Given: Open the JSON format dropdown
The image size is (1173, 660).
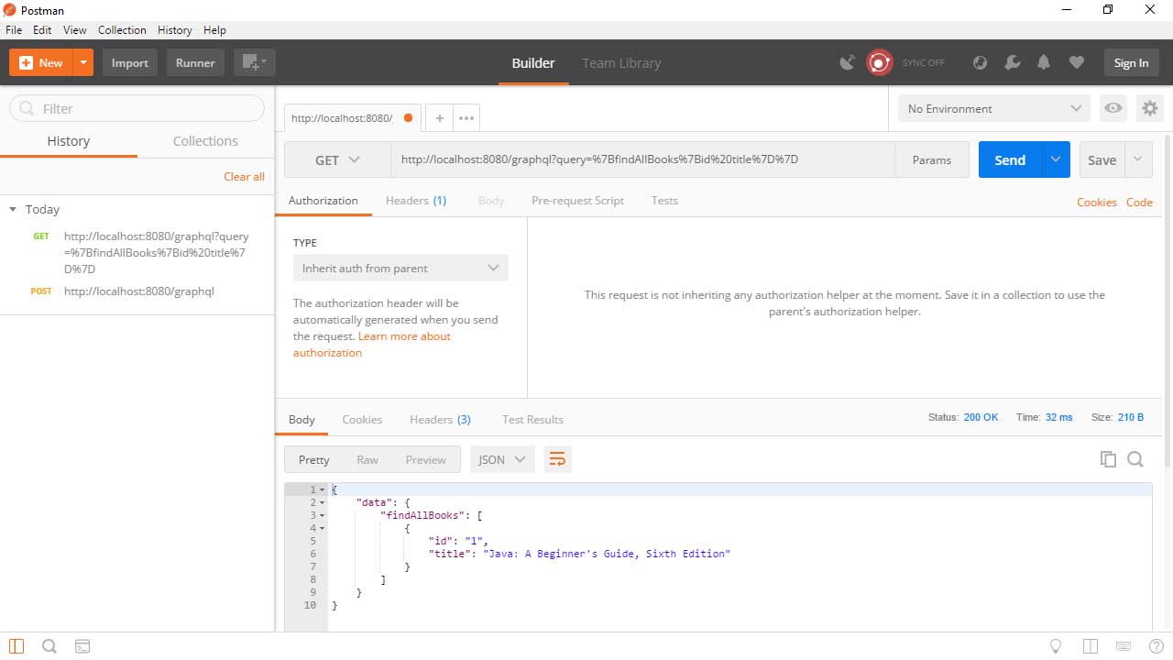Looking at the screenshot, I should (502, 459).
